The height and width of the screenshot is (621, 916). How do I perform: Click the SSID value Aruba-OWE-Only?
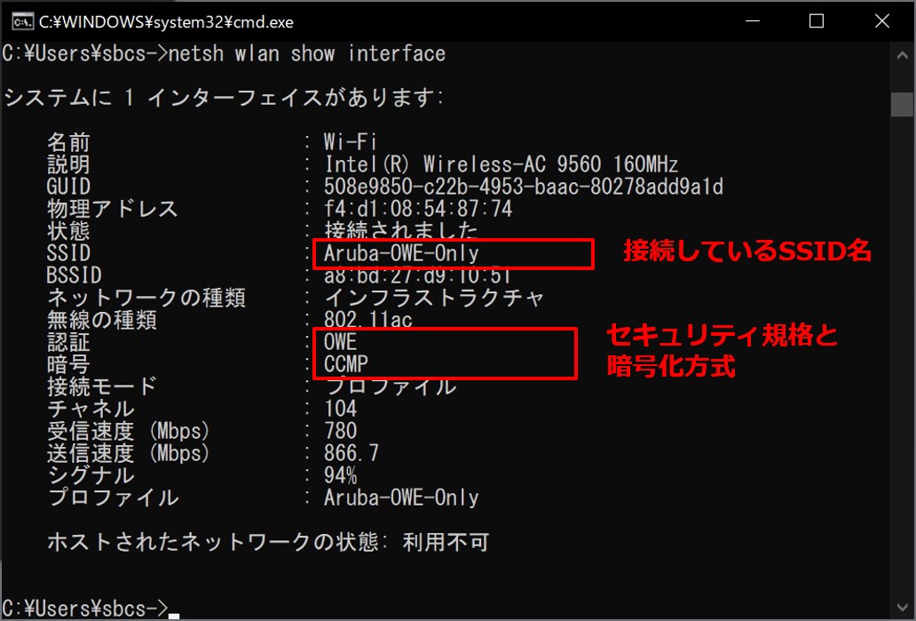tap(401, 254)
